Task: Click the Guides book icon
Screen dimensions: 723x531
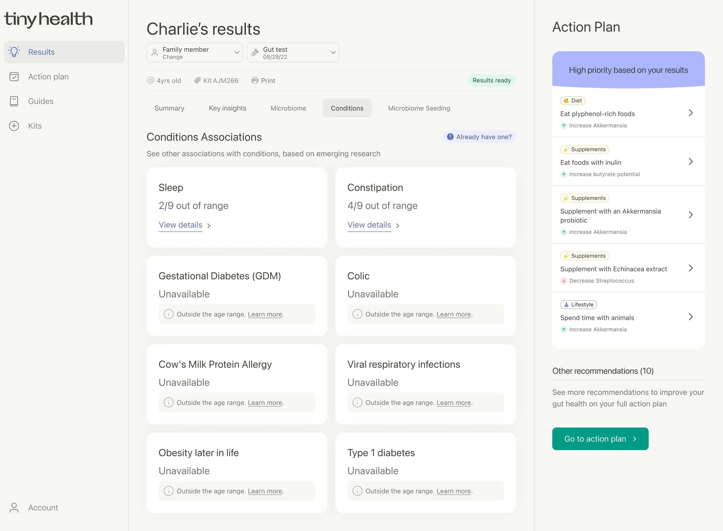Action: pyautogui.click(x=14, y=101)
